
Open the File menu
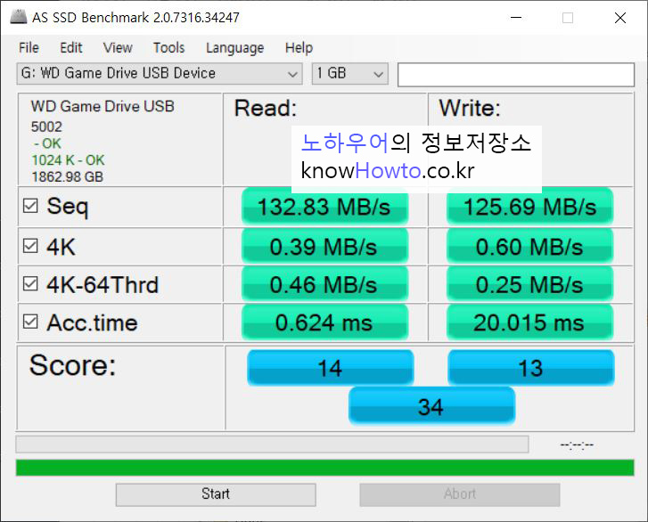[x=29, y=48]
